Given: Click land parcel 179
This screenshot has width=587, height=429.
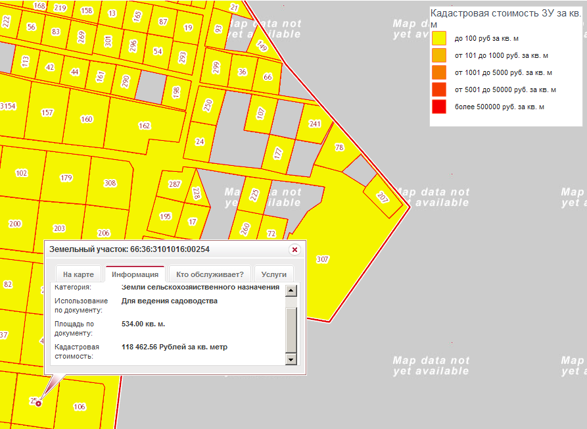Looking at the screenshot, I should pyautogui.click(x=66, y=178).
